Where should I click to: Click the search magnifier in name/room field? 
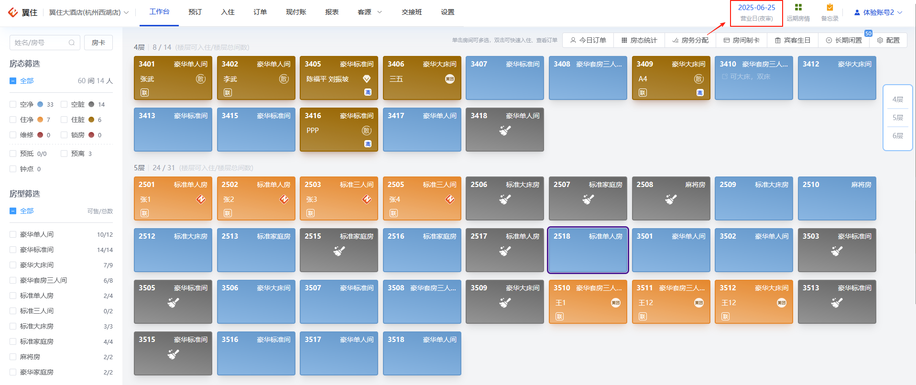(72, 43)
